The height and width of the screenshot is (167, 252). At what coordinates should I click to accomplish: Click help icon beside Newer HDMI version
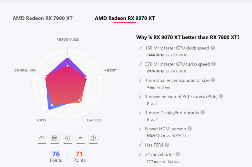[x=189, y=129]
